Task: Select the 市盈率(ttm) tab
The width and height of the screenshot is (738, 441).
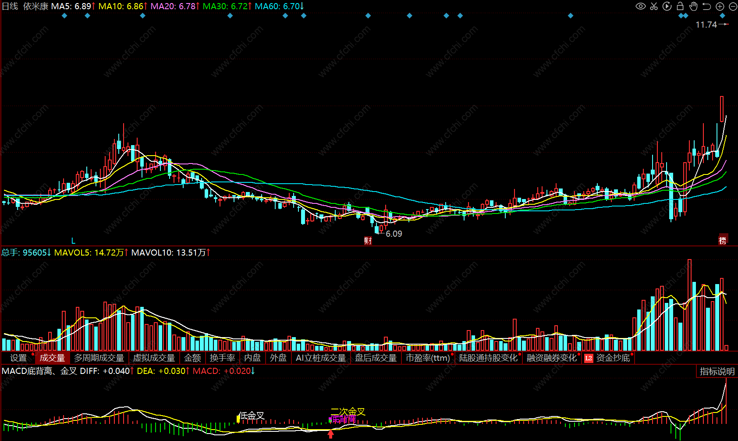Action: [x=428, y=358]
